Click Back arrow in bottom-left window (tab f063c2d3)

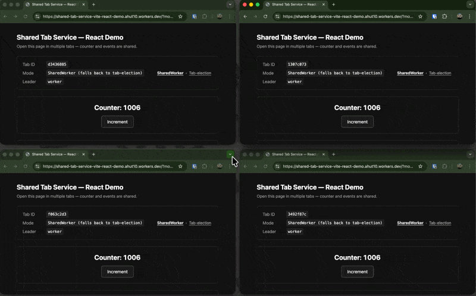[5, 166]
